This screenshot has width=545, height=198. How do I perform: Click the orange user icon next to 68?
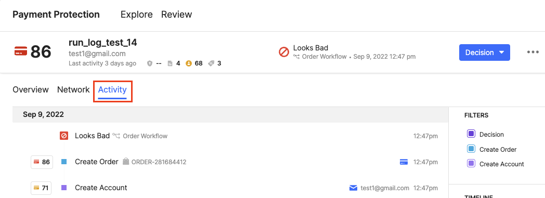[189, 63]
